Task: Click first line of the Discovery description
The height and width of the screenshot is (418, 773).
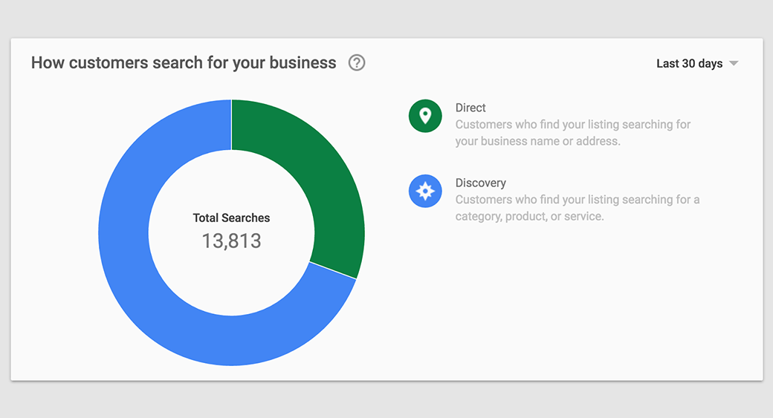Action: [x=577, y=200]
